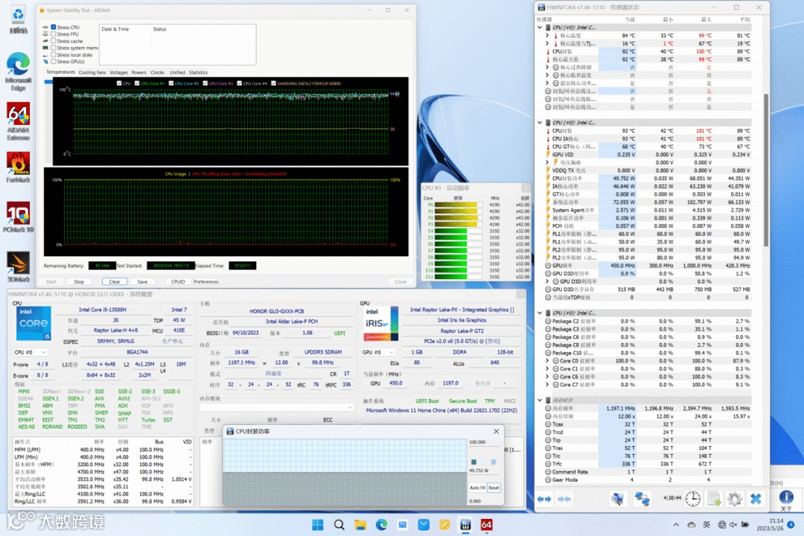Click the blue expand columns arrows icon
The width and height of the screenshot is (804, 536).
[x=546, y=499]
